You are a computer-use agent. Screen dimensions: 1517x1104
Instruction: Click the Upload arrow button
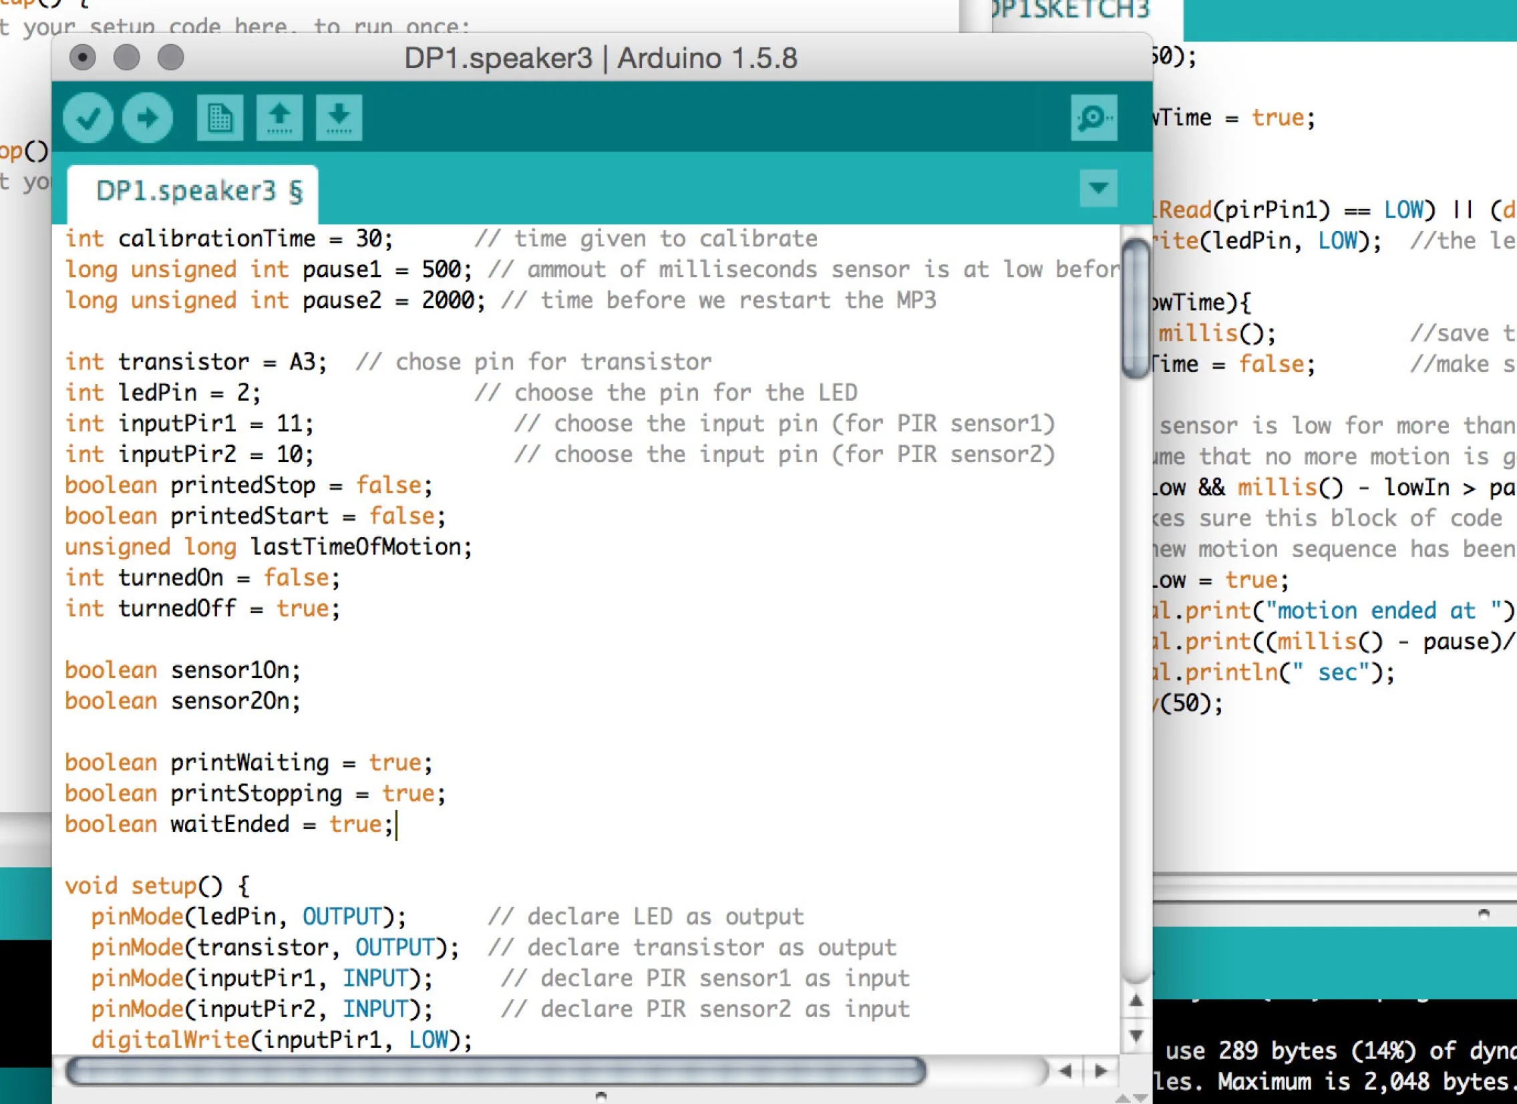click(148, 118)
